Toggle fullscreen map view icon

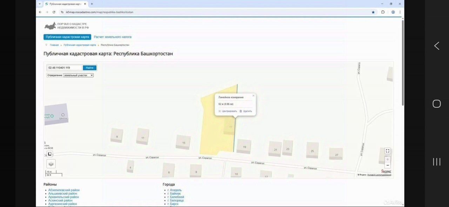tap(388, 151)
